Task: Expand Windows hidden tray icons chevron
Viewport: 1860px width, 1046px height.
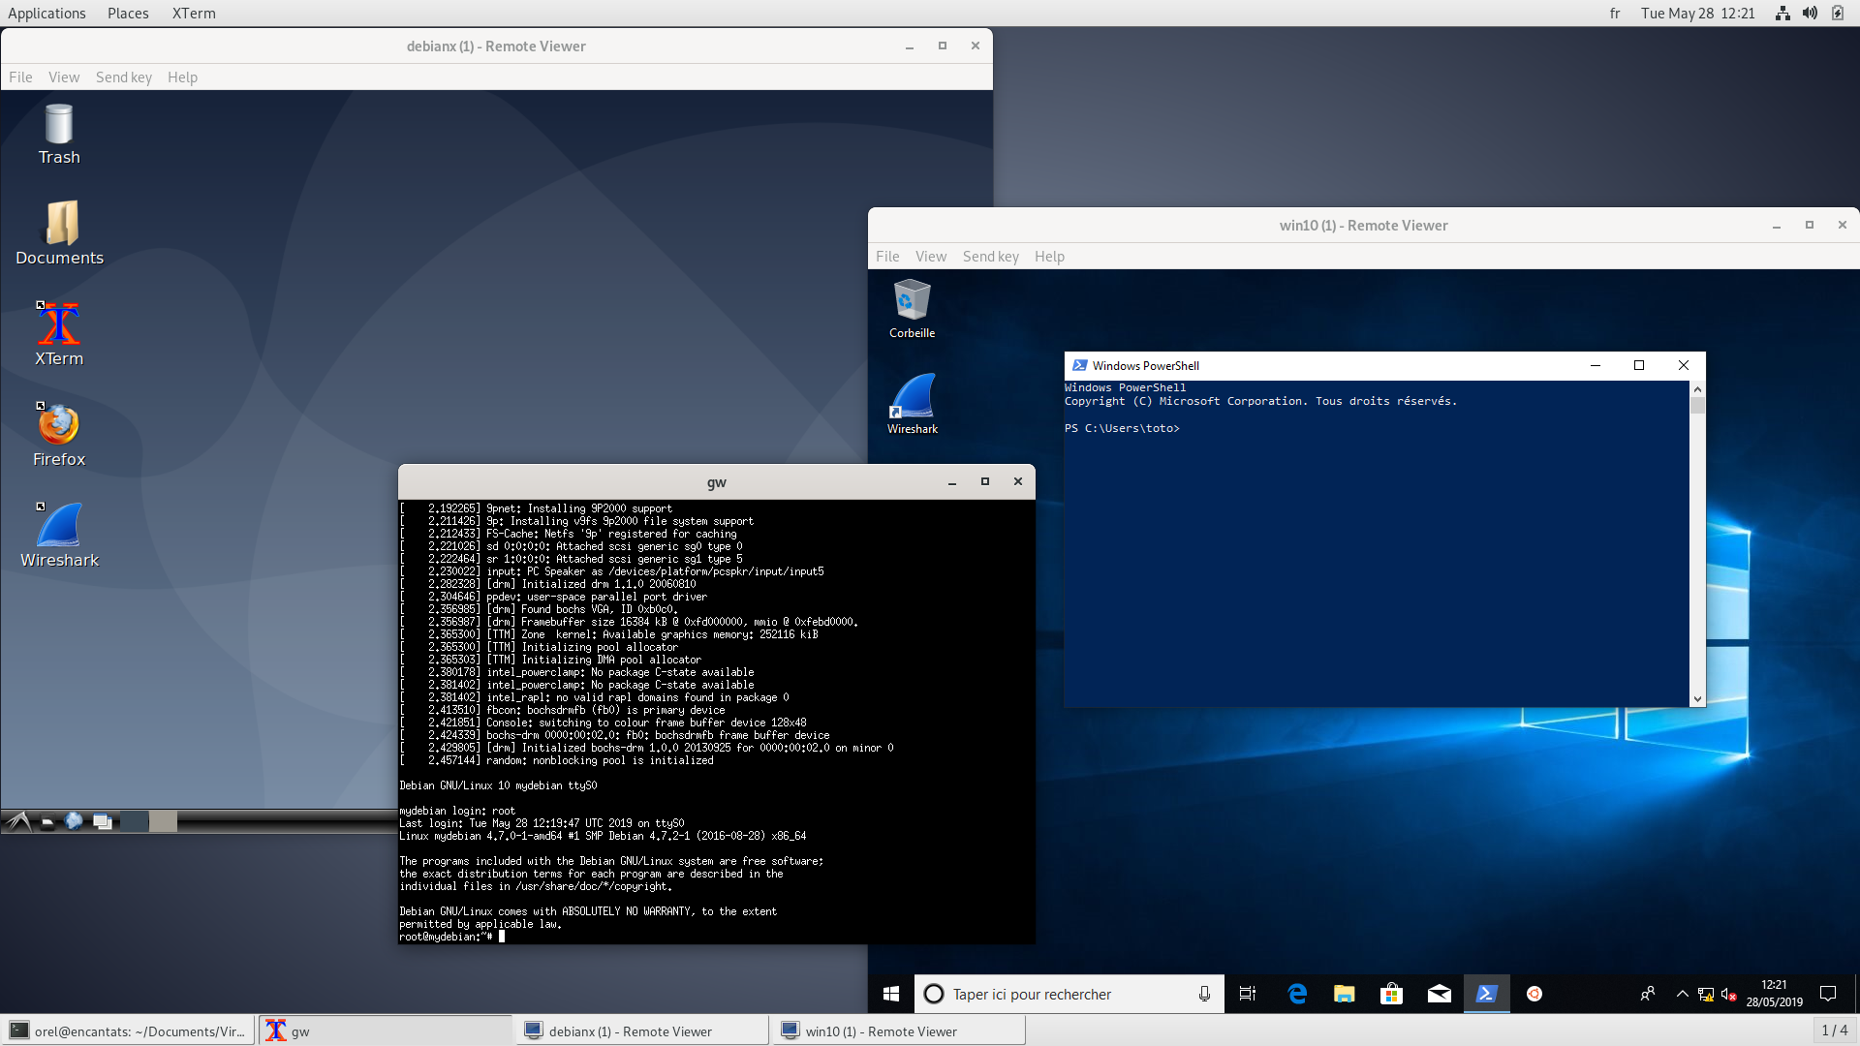Action: click(1683, 994)
